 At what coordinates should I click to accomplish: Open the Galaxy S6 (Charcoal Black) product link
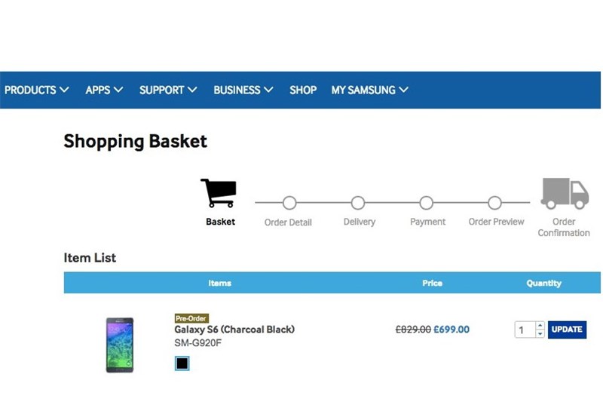234,330
